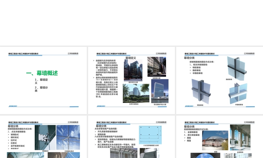Image resolution: width=263 pixels, height=158 pixels.
Task: Select the bullet 拉索式
Action: [14, 143]
